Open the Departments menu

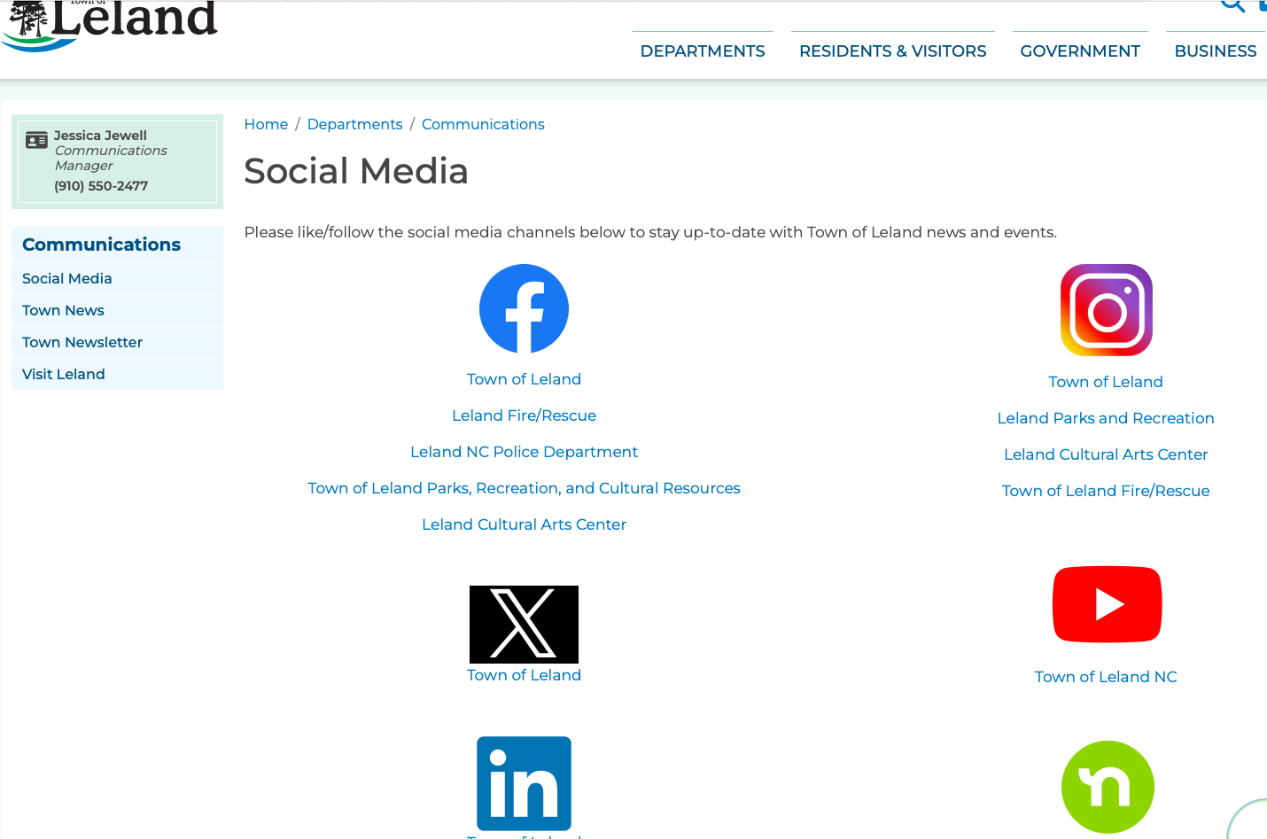coord(703,51)
